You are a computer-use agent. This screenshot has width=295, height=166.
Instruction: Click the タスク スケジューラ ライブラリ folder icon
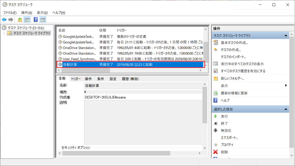(10, 33)
